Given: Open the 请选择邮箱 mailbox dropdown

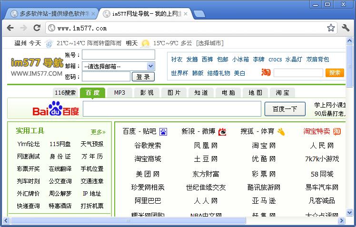Looking at the screenshot, I should (119, 66).
